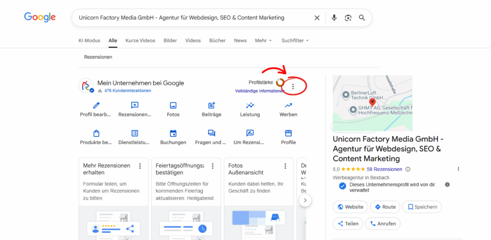Click the magnifier search icon

362,18
